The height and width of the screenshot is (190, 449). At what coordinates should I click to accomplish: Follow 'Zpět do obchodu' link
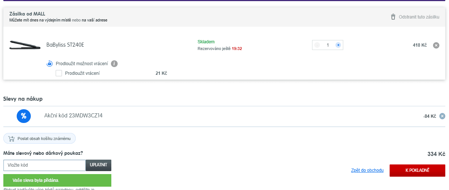pos(367,170)
